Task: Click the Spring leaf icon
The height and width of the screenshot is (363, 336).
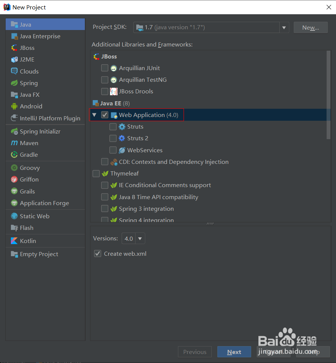Action: coord(14,83)
